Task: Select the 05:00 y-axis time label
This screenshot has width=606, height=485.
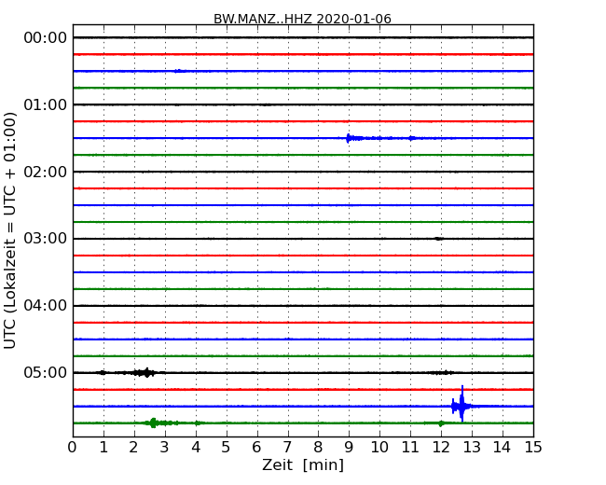Action: (45, 373)
